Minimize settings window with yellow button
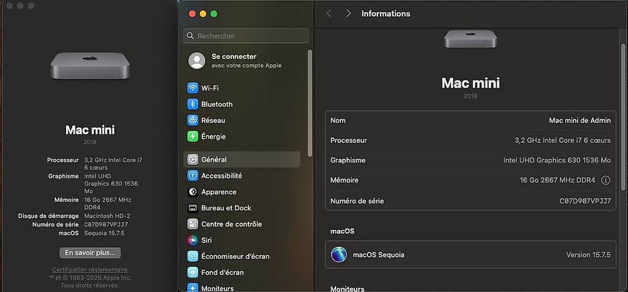 tap(203, 14)
